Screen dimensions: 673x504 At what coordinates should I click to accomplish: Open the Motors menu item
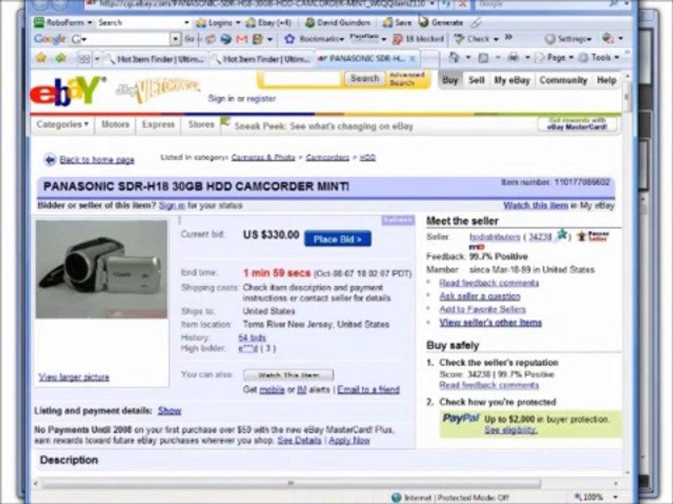115,125
